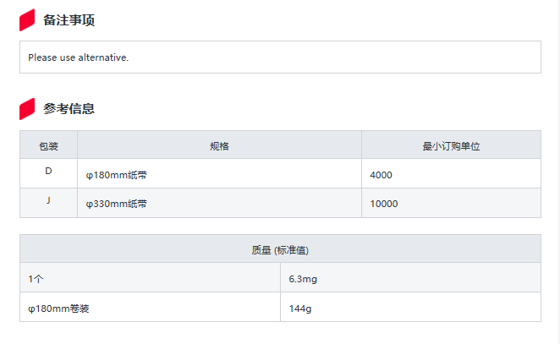The width and height of the screenshot is (560, 344).
Task: Click the red icon beside 备注事项
Action: [x=27, y=19]
